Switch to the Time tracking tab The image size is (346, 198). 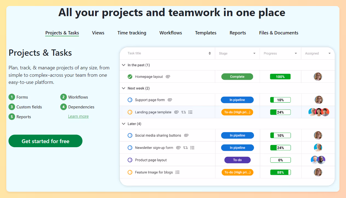pyautogui.click(x=132, y=33)
